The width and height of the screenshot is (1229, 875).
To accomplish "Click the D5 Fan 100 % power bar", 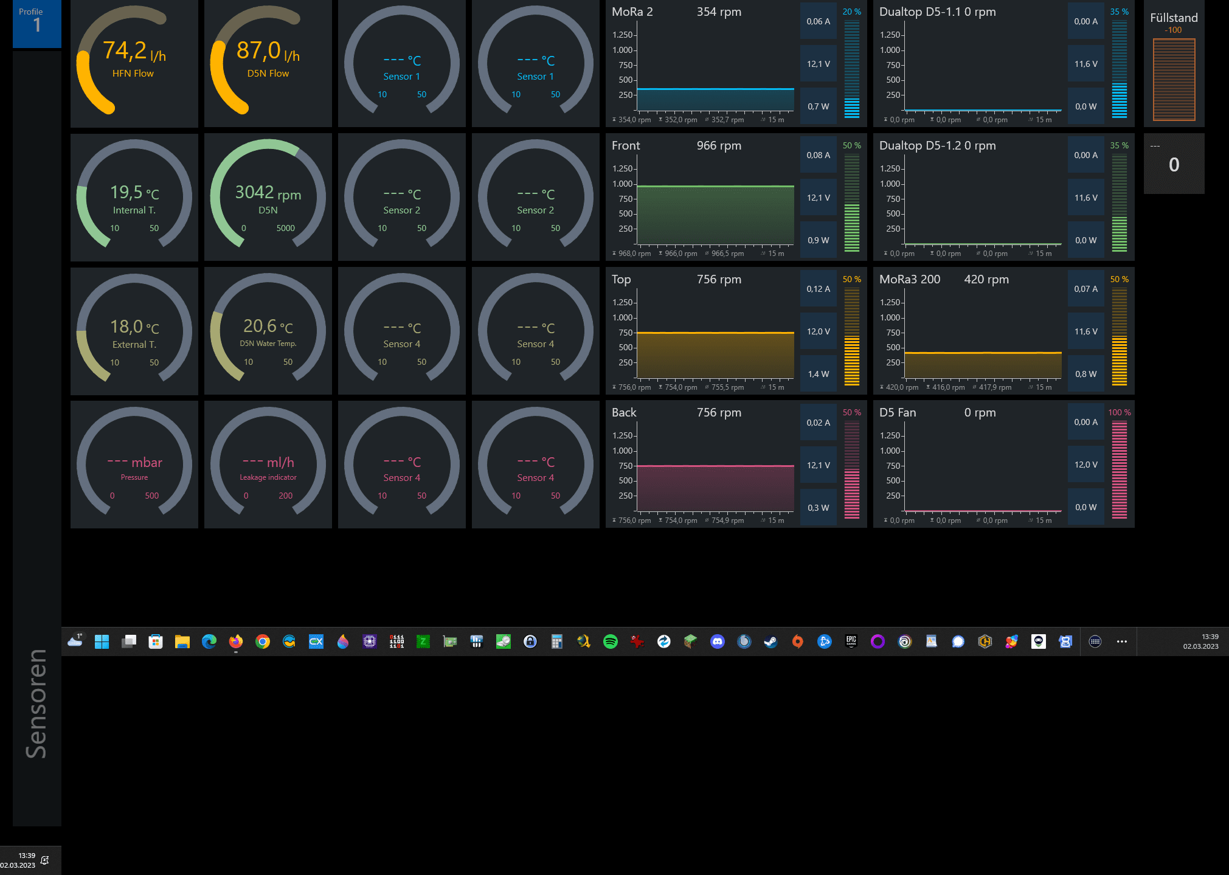I will (x=1120, y=469).
